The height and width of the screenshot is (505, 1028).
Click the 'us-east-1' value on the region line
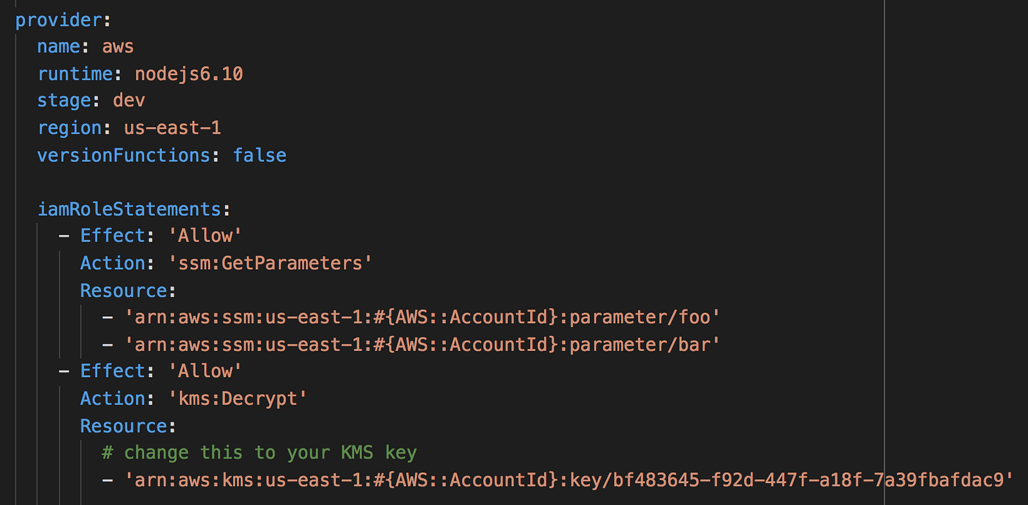pyautogui.click(x=172, y=128)
